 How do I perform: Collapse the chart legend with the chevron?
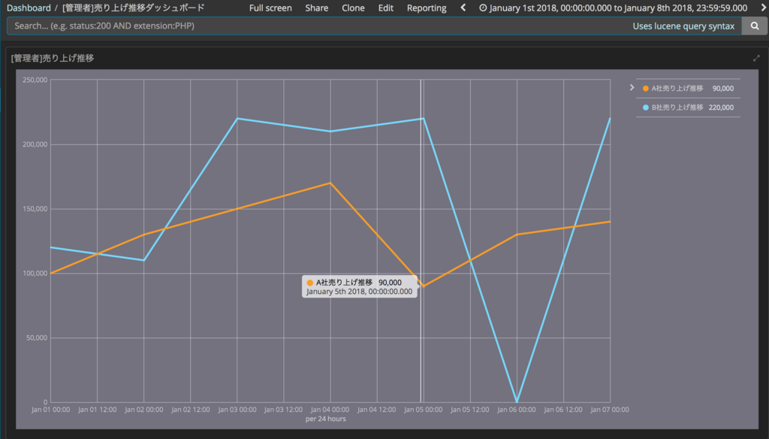(x=632, y=88)
